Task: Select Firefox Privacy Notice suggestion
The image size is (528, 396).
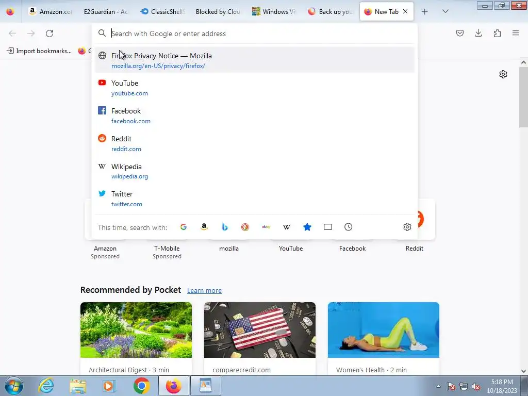Action: 255,60
